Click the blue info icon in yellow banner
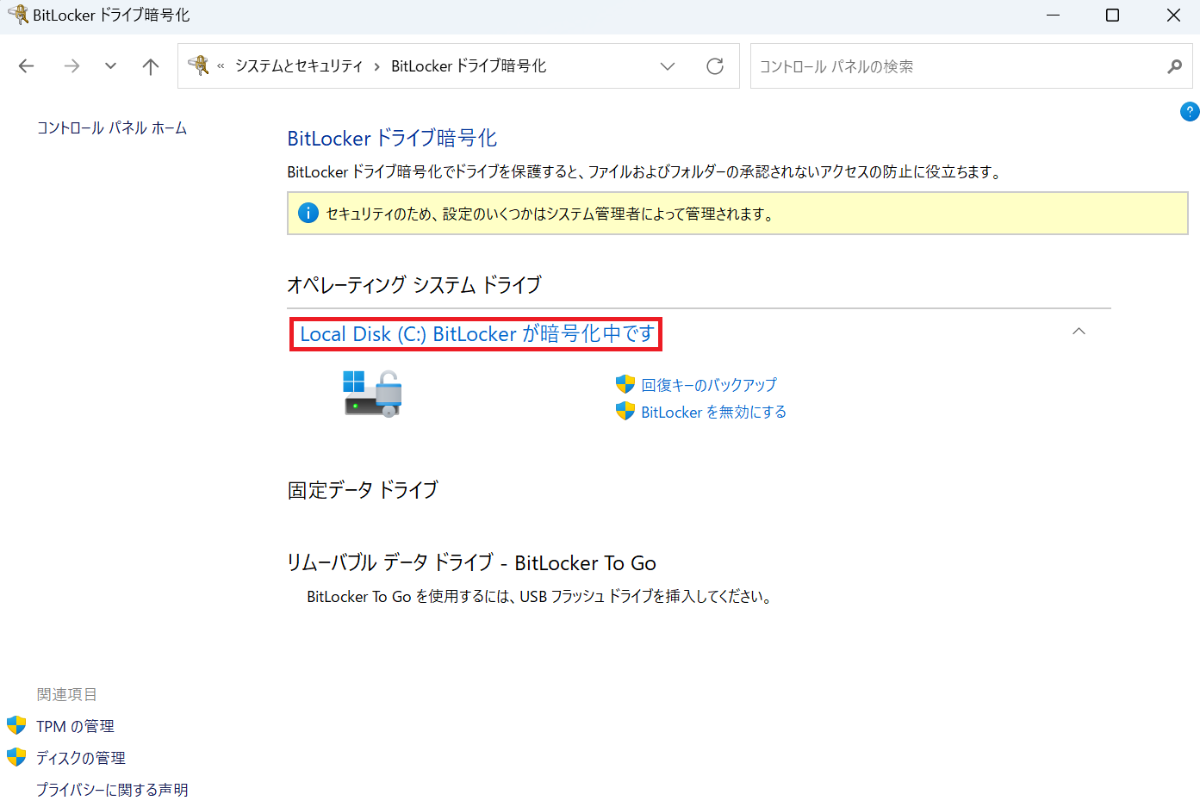 (x=308, y=213)
